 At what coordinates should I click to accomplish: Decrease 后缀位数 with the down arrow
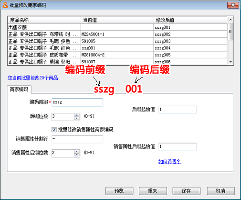77,119
